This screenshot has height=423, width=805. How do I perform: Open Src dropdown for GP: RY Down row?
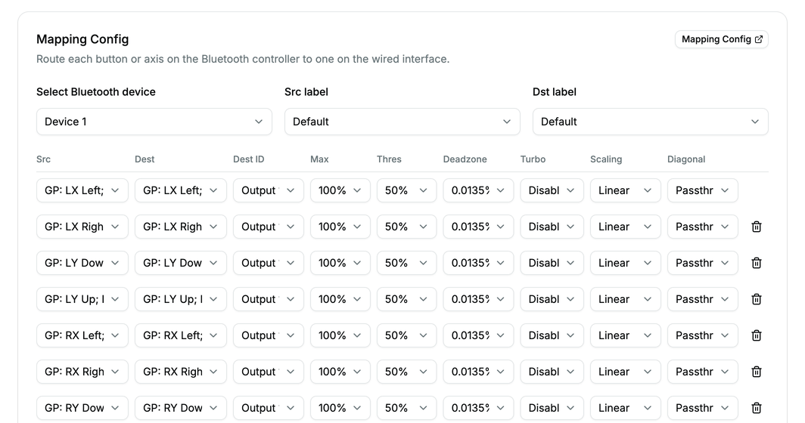click(82, 408)
